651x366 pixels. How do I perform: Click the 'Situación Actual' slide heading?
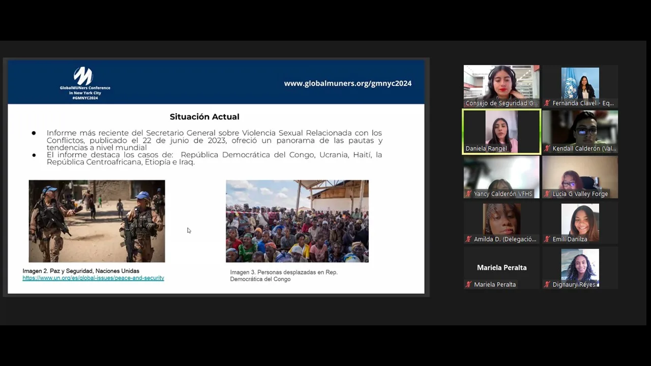point(204,117)
